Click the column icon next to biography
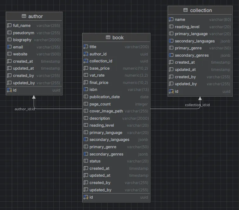The width and height of the screenshot is (239, 210). pyautogui.click(x=9, y=40)
